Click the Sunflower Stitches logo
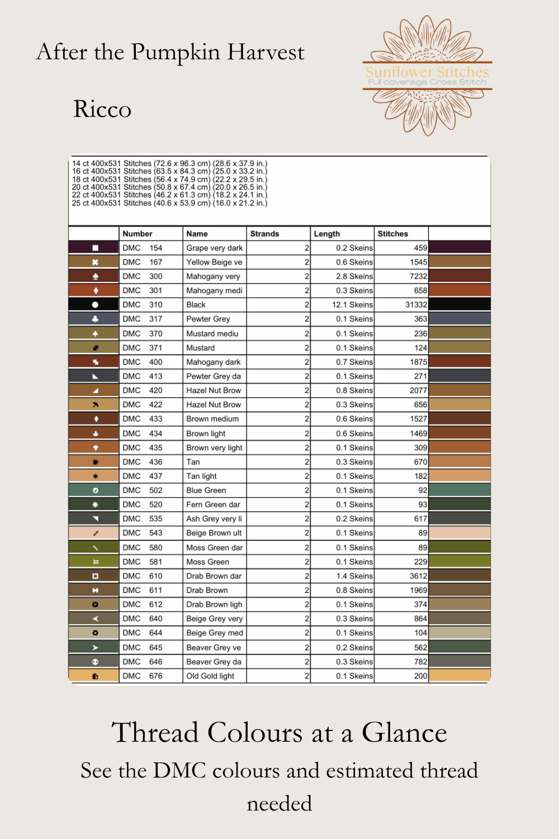 [x=428, y=76]
